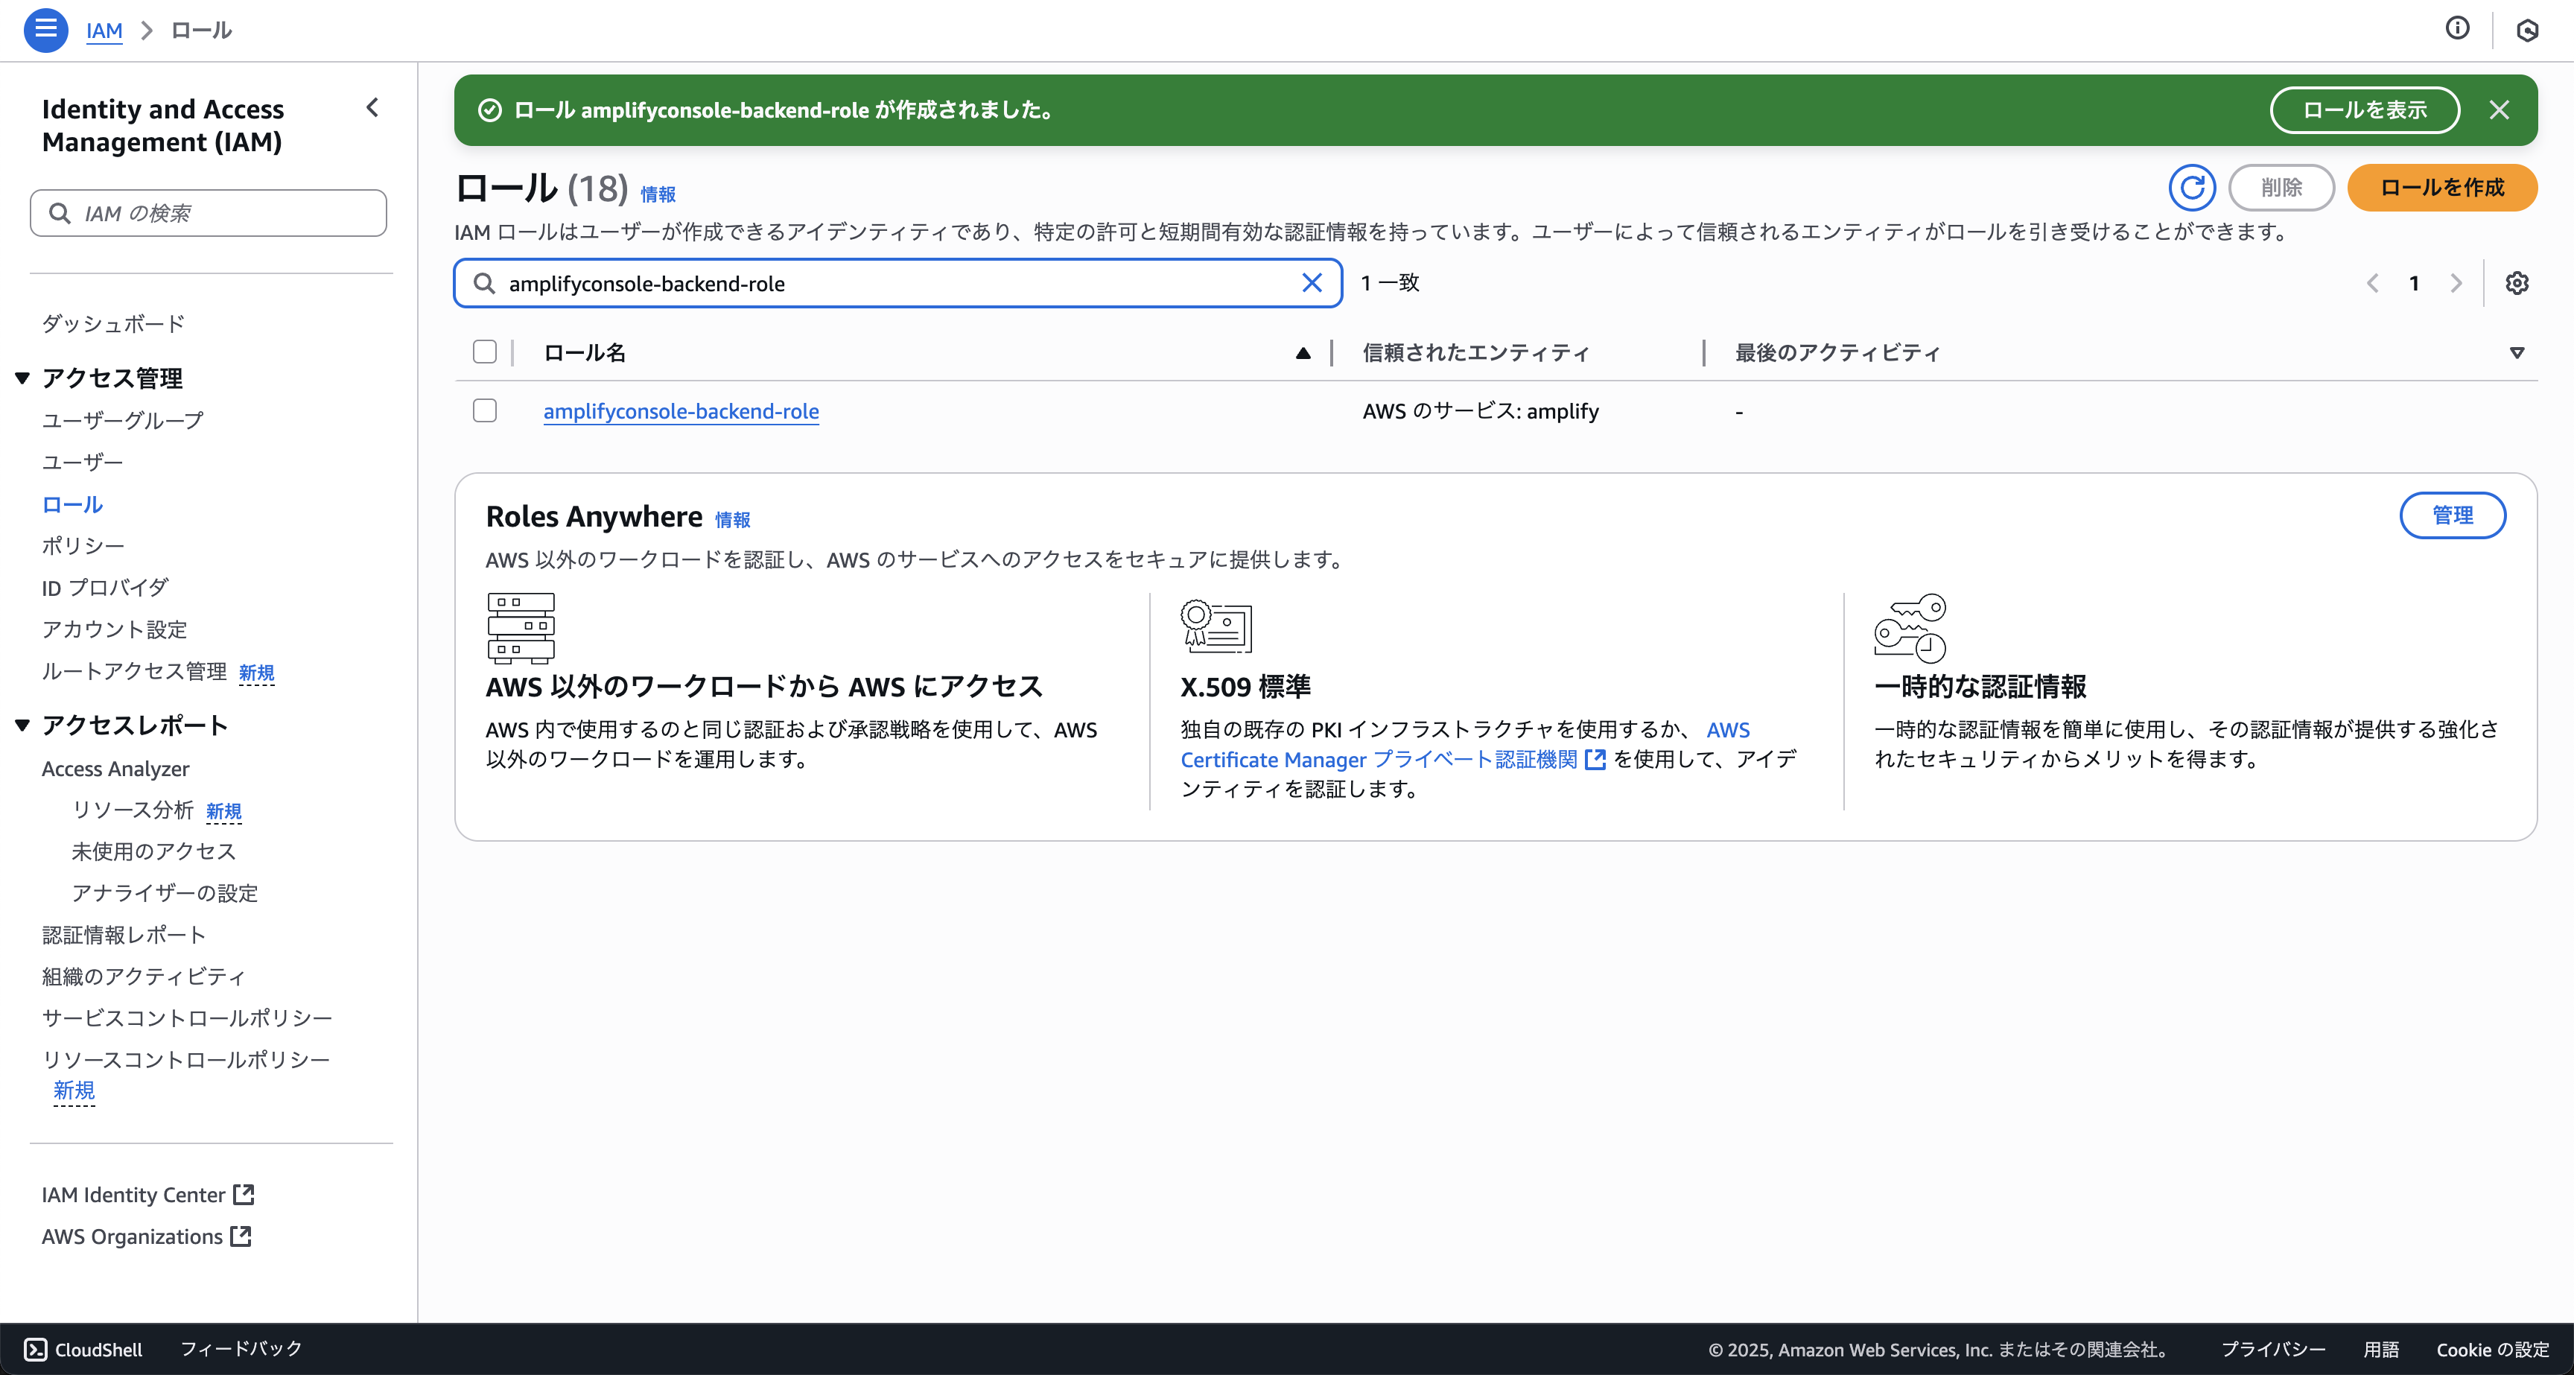Click the external link icon next to IAM Identity Center
This screenshot has width=2574, height=1375.
point(243,1194)
